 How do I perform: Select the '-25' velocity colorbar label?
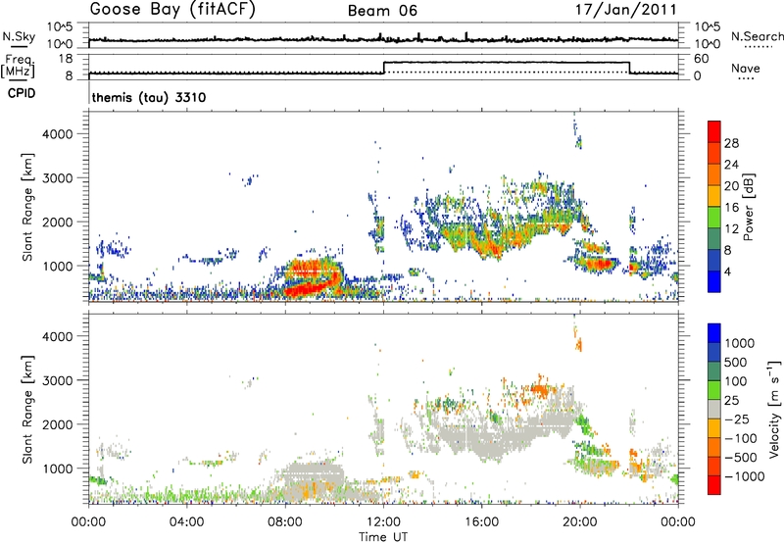tap(737, 420)
